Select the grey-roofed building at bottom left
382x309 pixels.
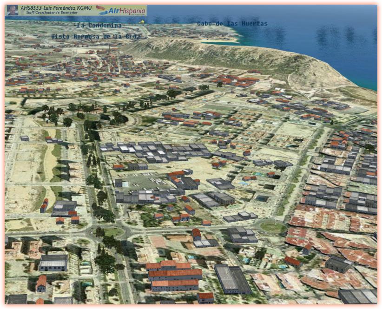click(53, 263)
